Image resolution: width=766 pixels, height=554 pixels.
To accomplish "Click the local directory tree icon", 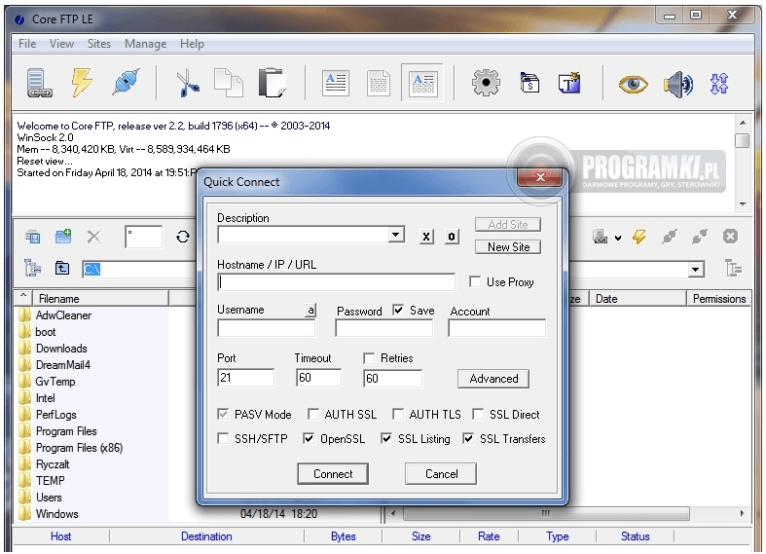I will (x=33, y=268).
